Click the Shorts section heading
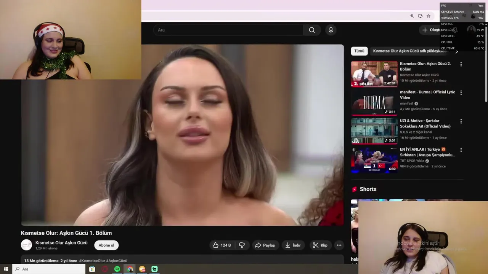 [368, 189]
